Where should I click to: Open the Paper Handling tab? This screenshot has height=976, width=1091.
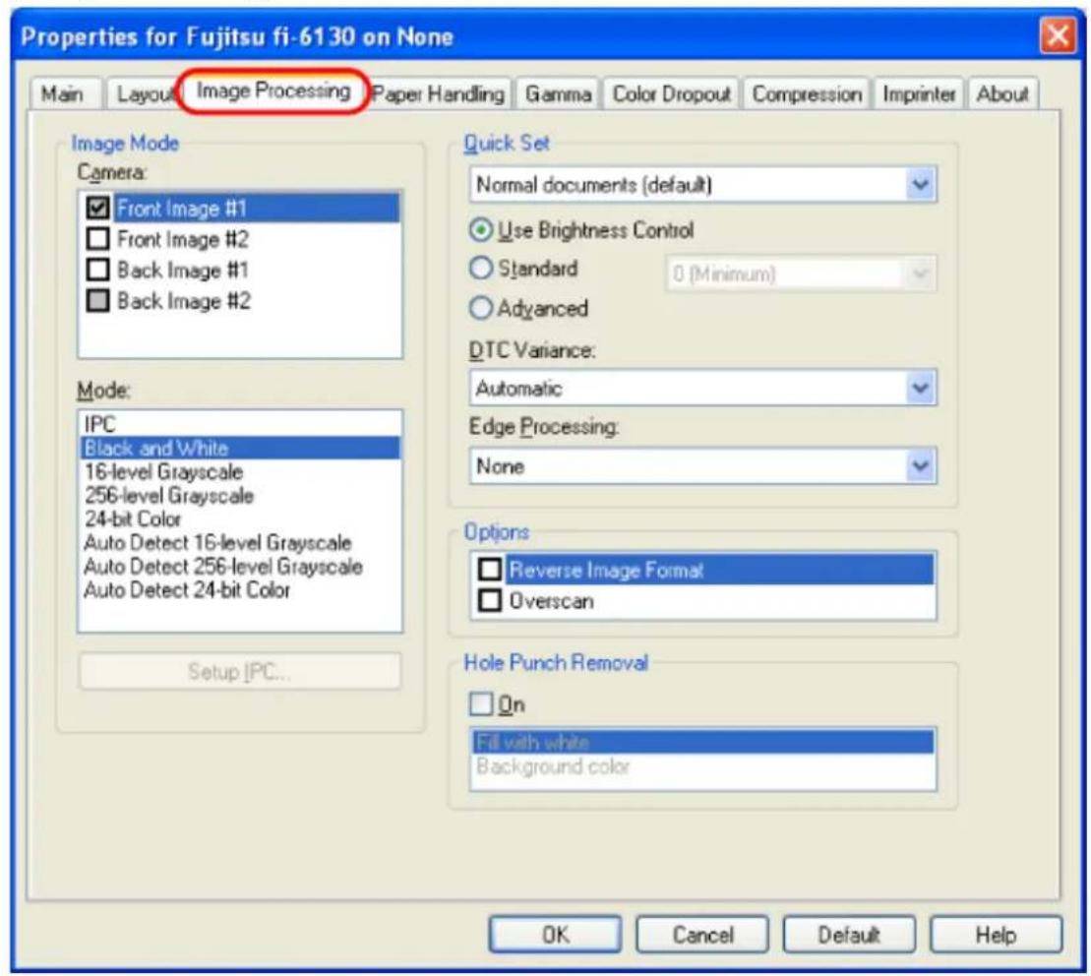coord(439,93)
